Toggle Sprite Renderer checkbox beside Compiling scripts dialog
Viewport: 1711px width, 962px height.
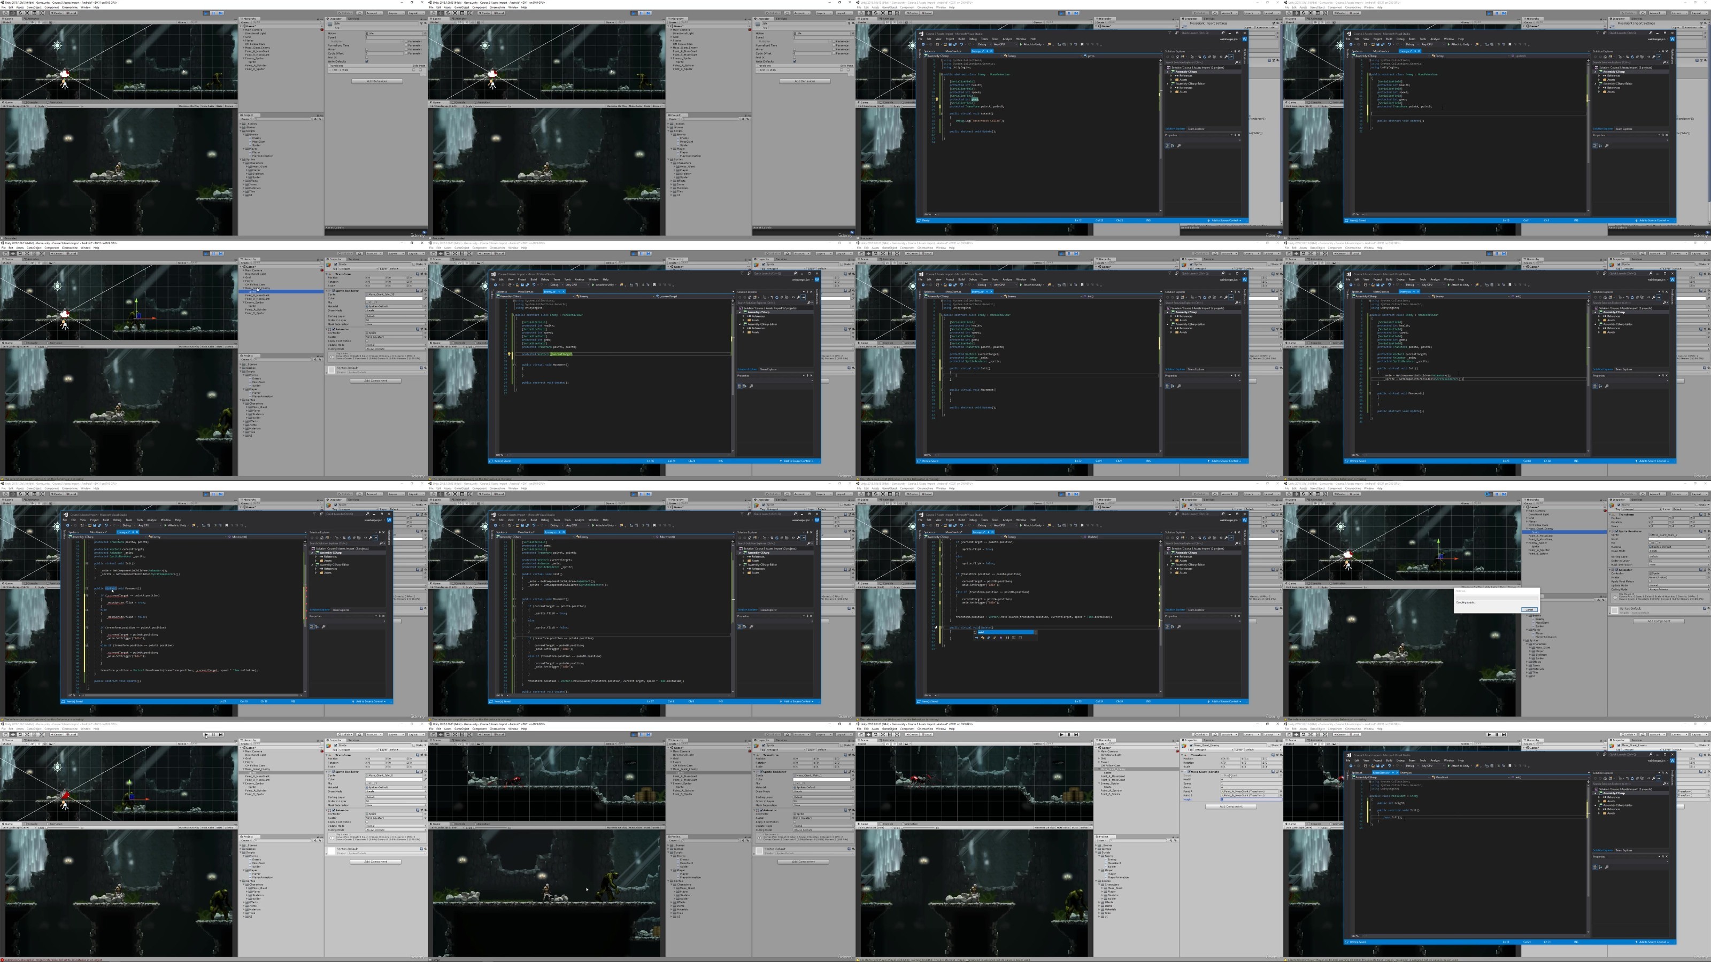coord(1617,531)
